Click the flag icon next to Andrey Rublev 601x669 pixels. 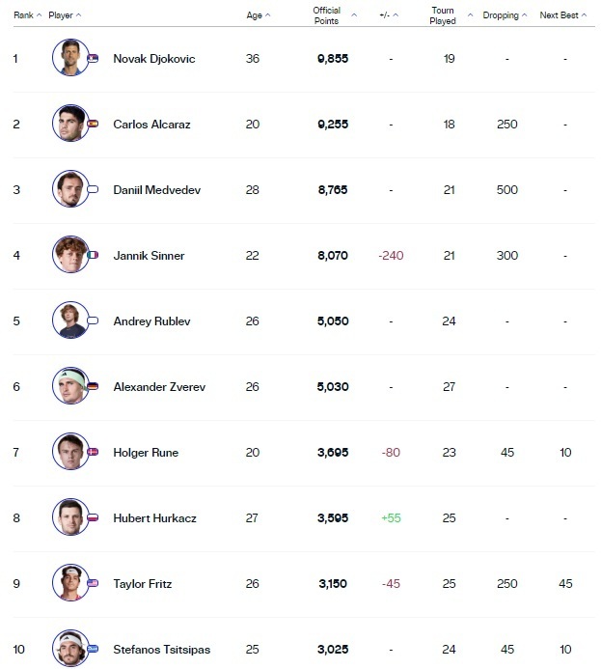(93, 321)
